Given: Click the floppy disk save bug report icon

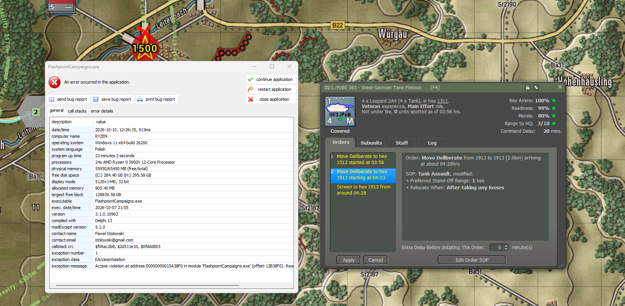Looking at the screenshot, I should (96, 99).
